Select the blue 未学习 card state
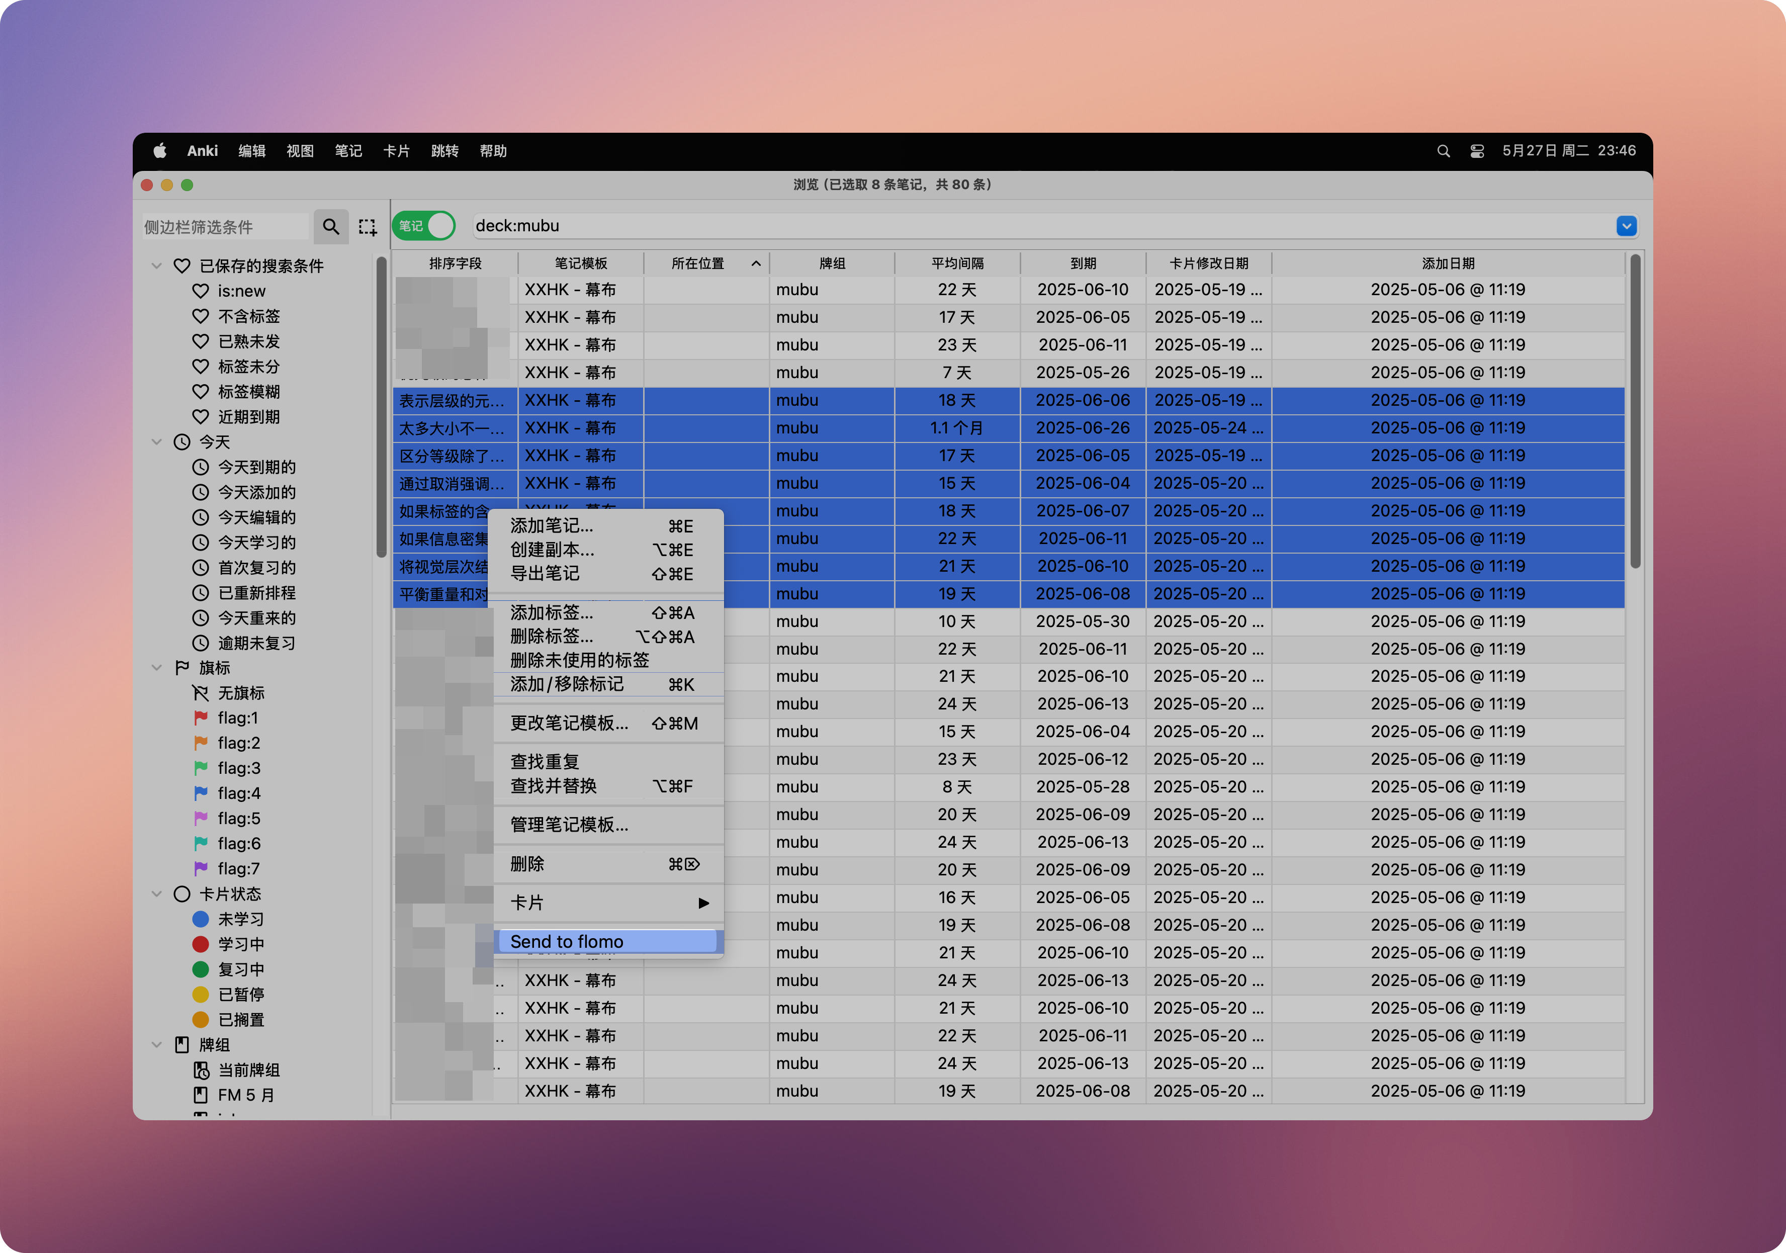The width and height of the screenshot is (1786, 1253). point(201,919)
